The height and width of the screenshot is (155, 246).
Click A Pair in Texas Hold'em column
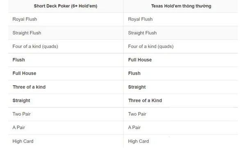point(134,128)
